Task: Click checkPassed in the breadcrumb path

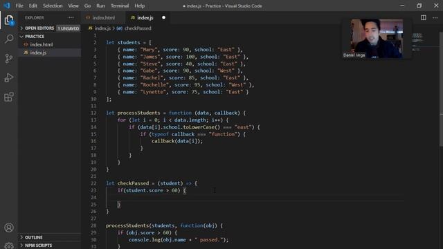Action: [138, 28]
